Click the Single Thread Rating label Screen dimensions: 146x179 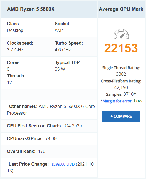click(121, 68)
